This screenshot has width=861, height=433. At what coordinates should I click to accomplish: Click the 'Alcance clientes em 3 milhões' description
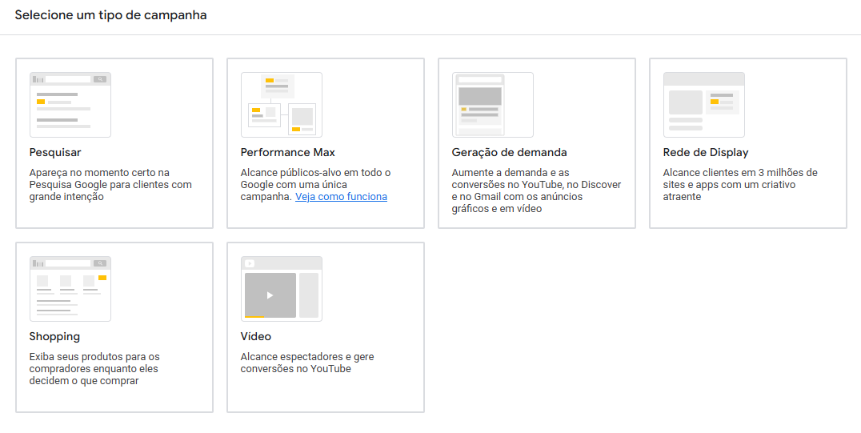point(740,185)
